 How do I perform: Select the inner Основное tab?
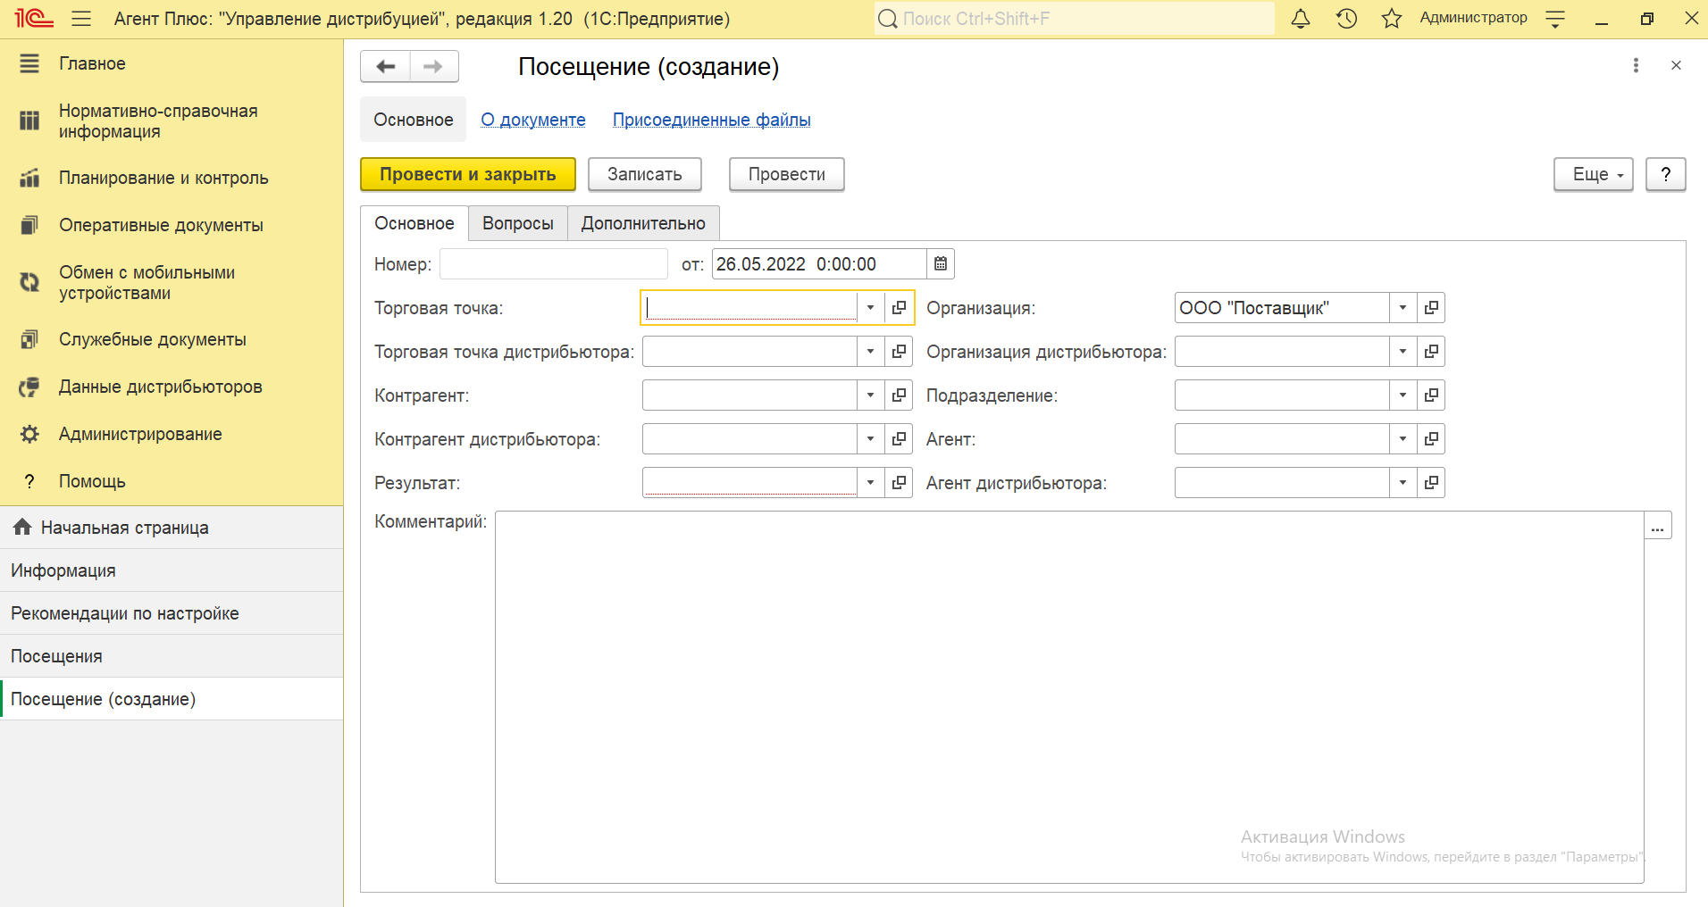414,223
